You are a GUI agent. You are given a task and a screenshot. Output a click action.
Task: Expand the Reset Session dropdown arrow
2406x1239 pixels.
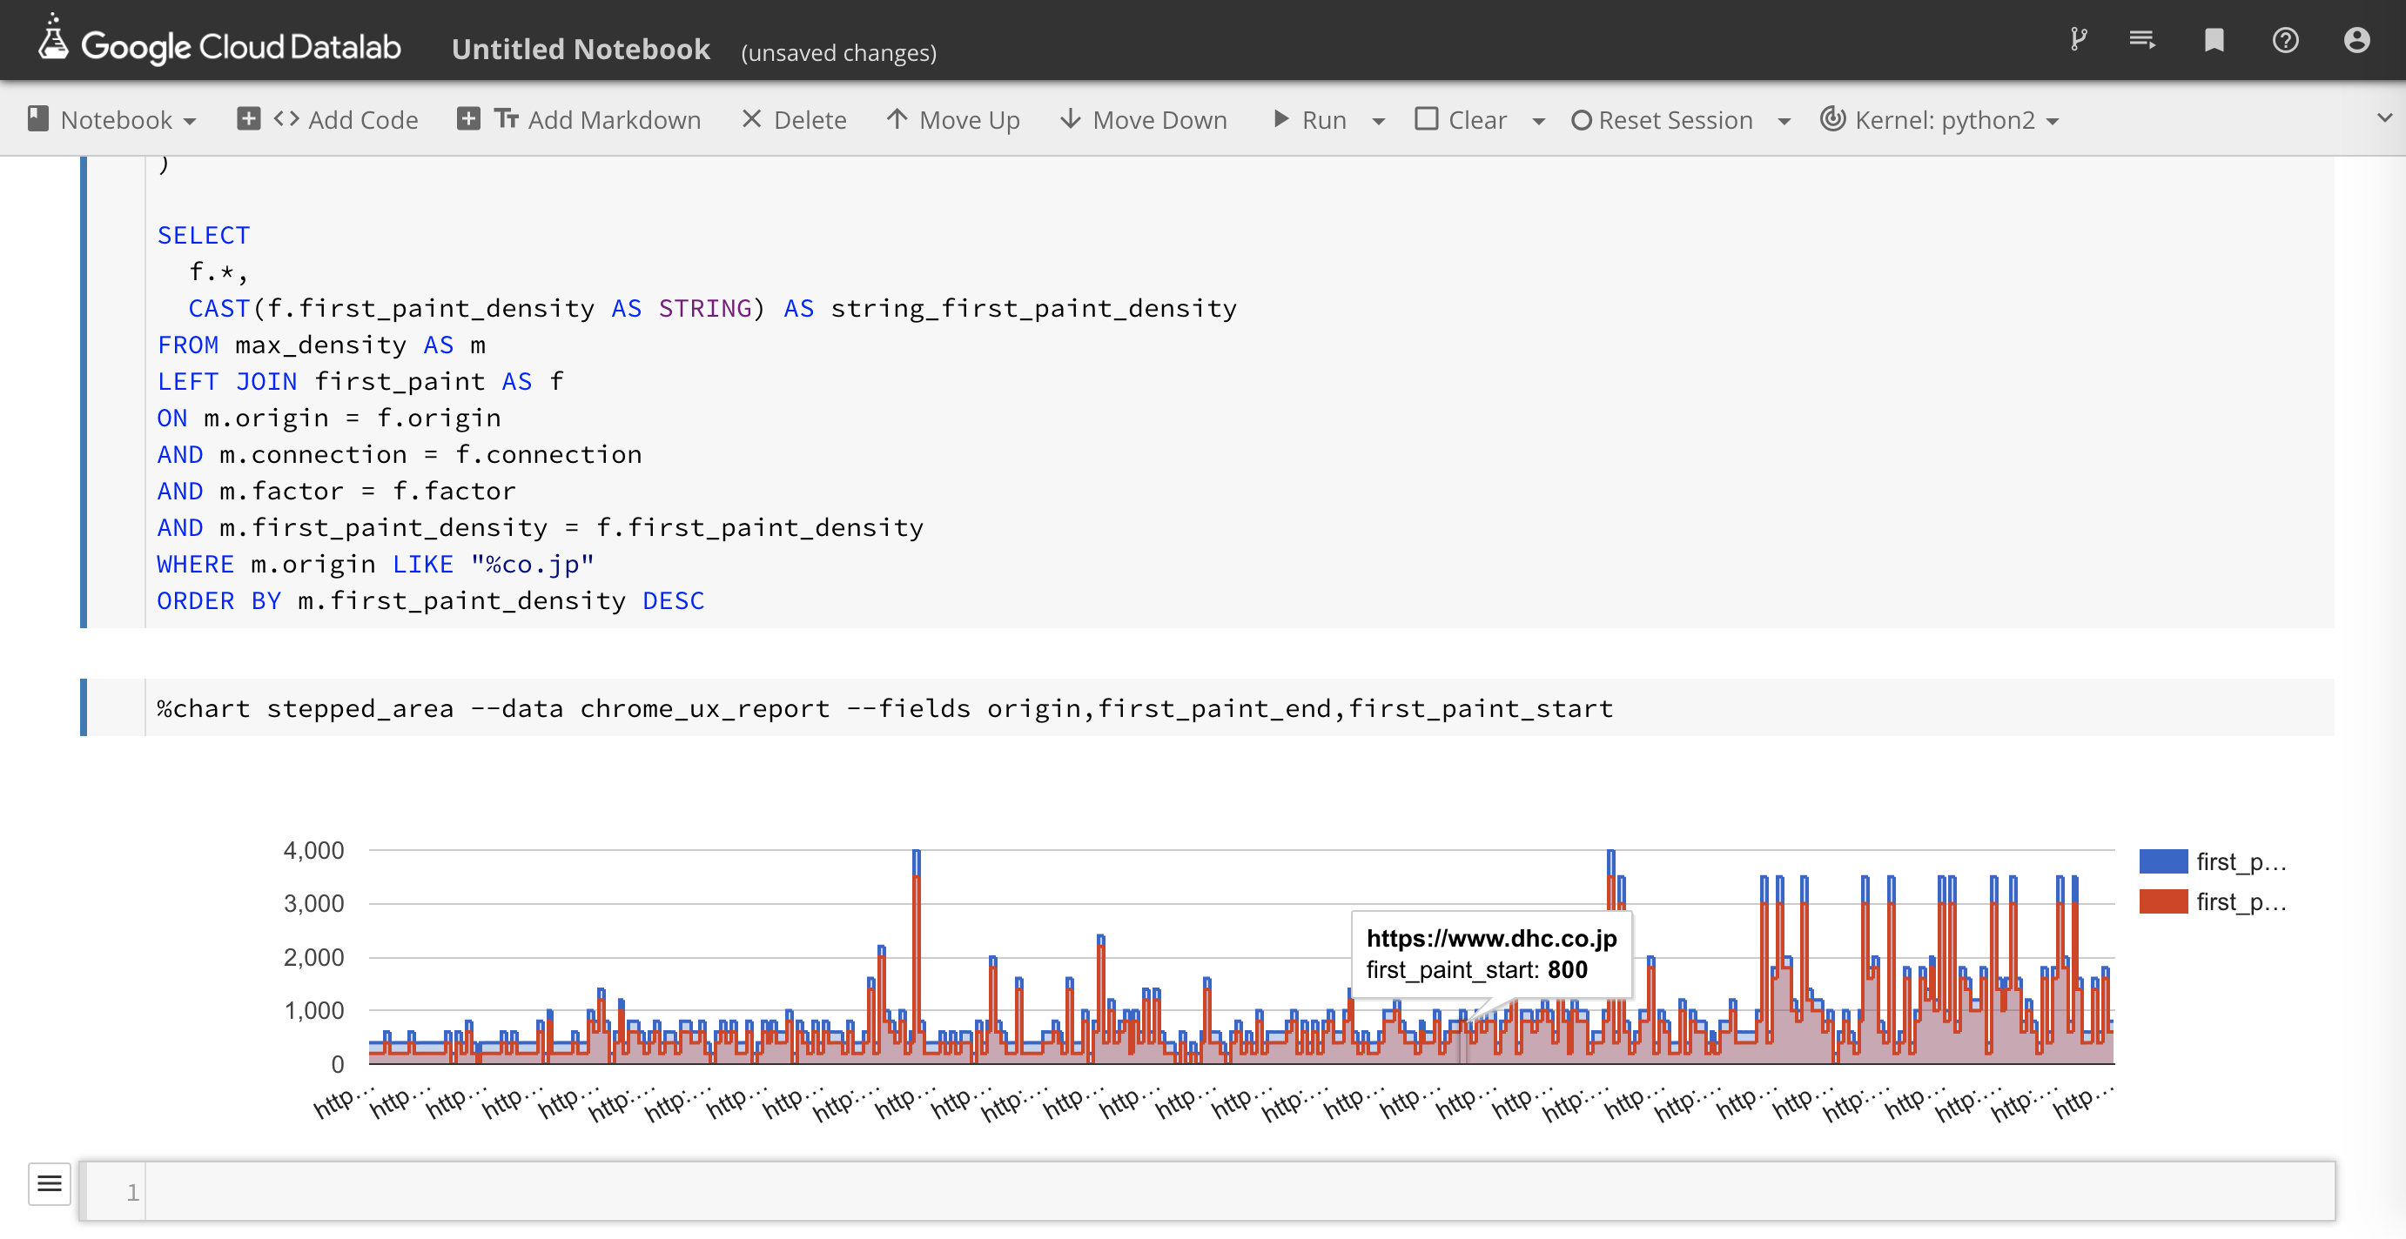[1784, 122]
